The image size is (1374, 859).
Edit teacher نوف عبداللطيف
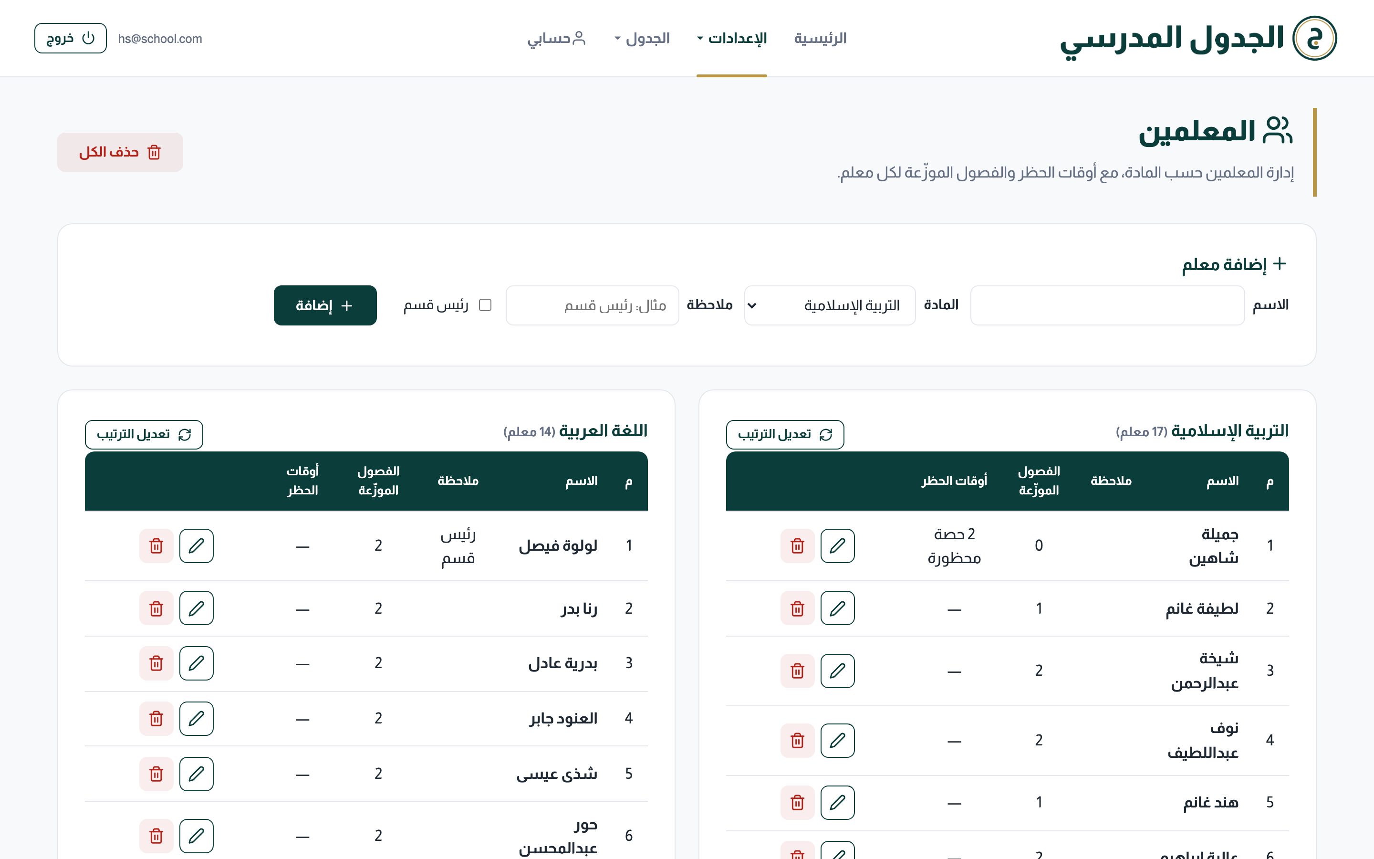(x=837, y=740)
